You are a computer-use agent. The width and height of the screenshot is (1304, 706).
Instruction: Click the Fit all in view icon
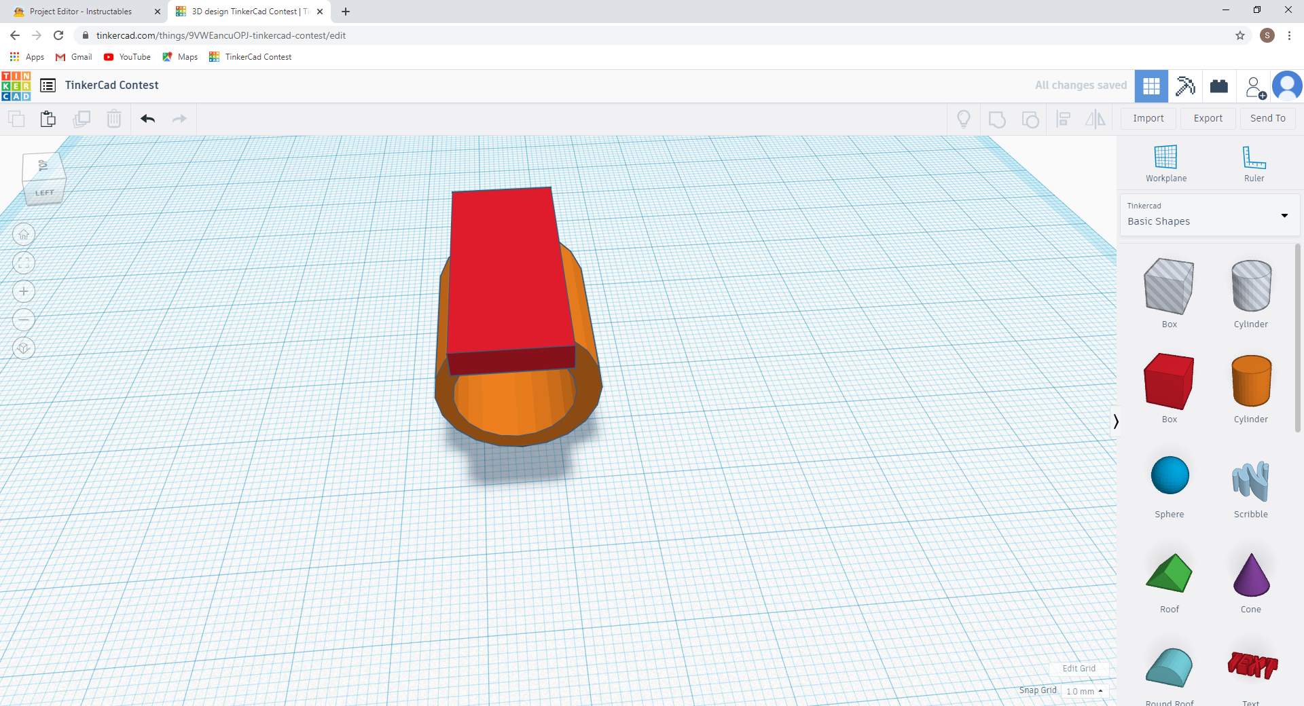(x=24, y=263)
